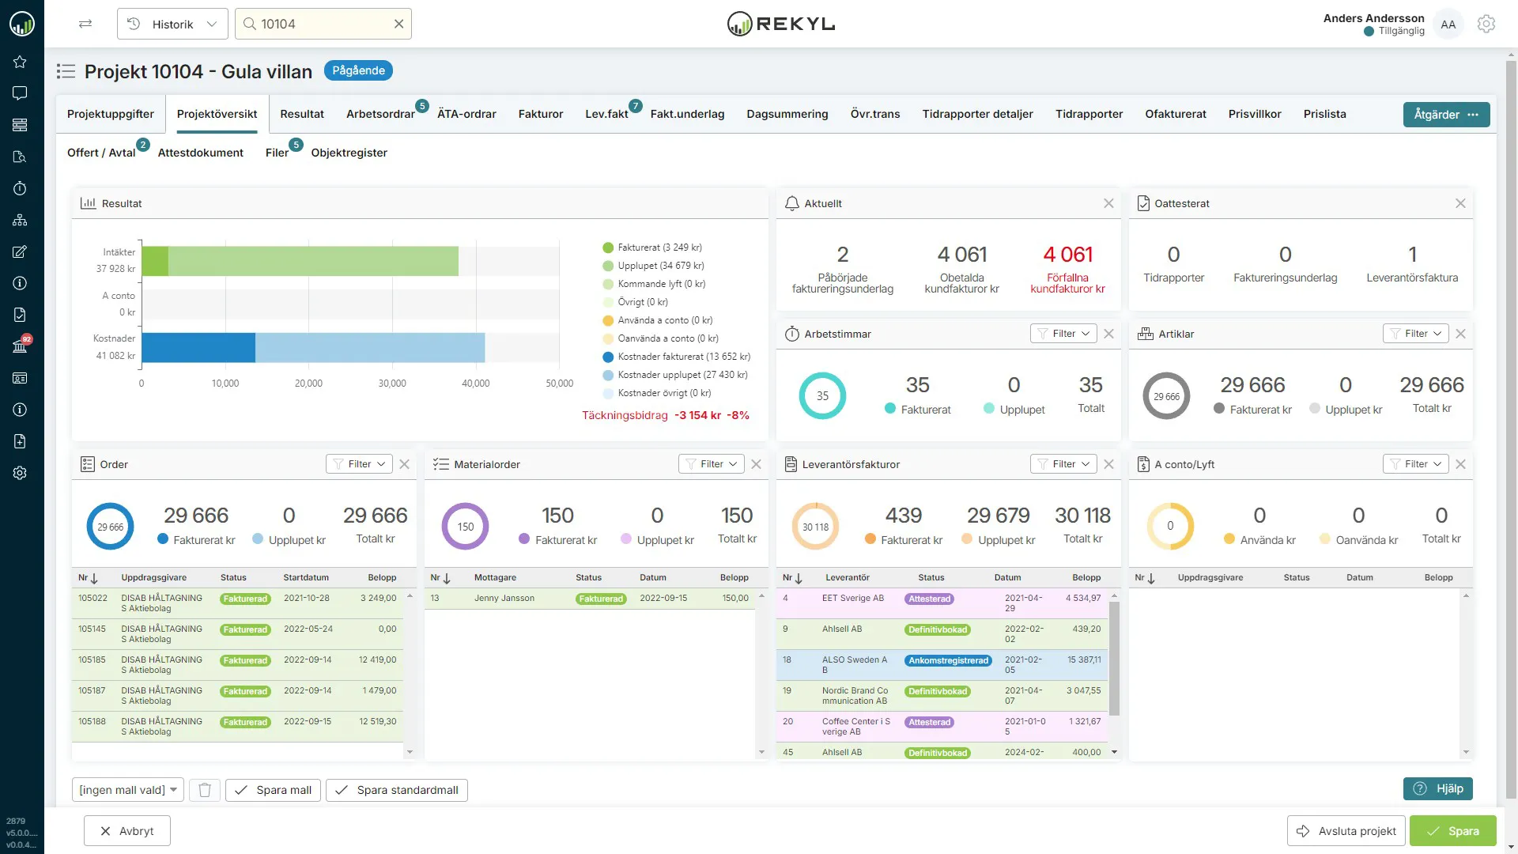Switch to the Projektuppgifter tab
This screenshot has width=1518, height=854.
[x=111, y=114]
